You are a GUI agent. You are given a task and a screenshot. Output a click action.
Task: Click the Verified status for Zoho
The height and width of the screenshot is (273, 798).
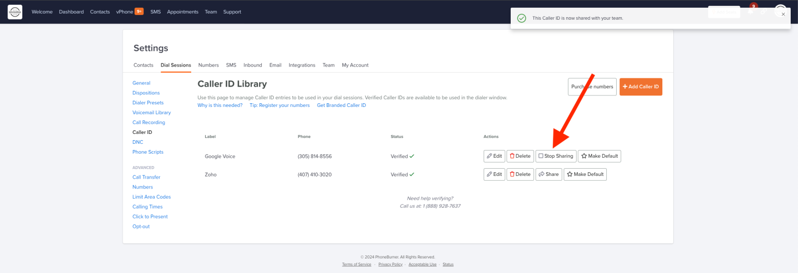click(x=403, y=174)
